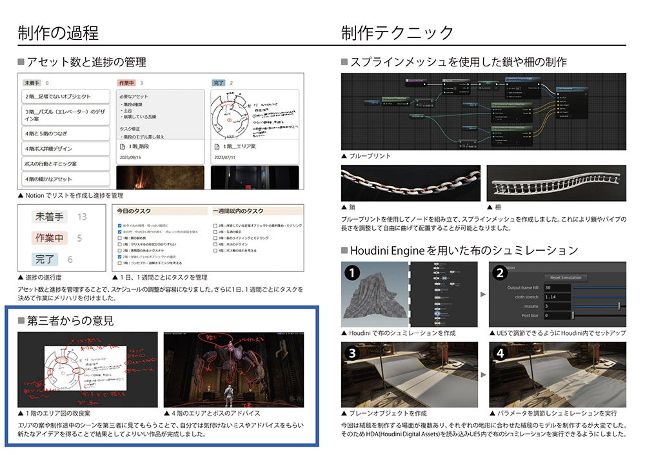Click the page icon beside 1階_階段
The height and width of the screenshot is (455, 645).
[123, 146]
